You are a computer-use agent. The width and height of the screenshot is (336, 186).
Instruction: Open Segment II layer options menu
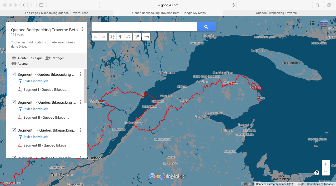pos(81,102)
